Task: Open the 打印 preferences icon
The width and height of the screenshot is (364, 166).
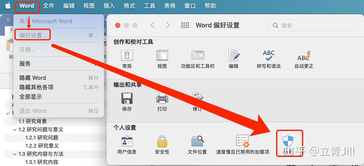Action: pos(162,98)
